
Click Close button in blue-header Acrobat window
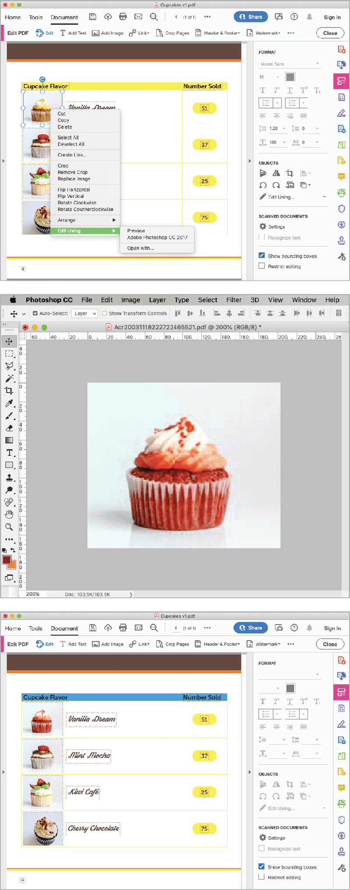click(330, 644)
